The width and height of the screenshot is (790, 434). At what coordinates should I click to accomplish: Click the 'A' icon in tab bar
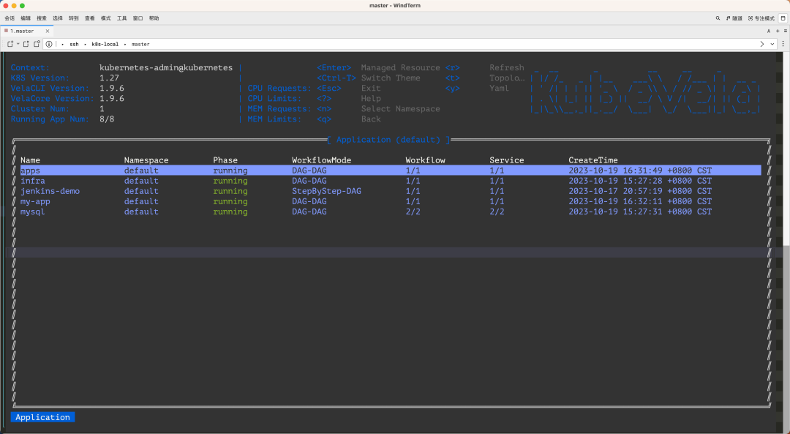769,31
